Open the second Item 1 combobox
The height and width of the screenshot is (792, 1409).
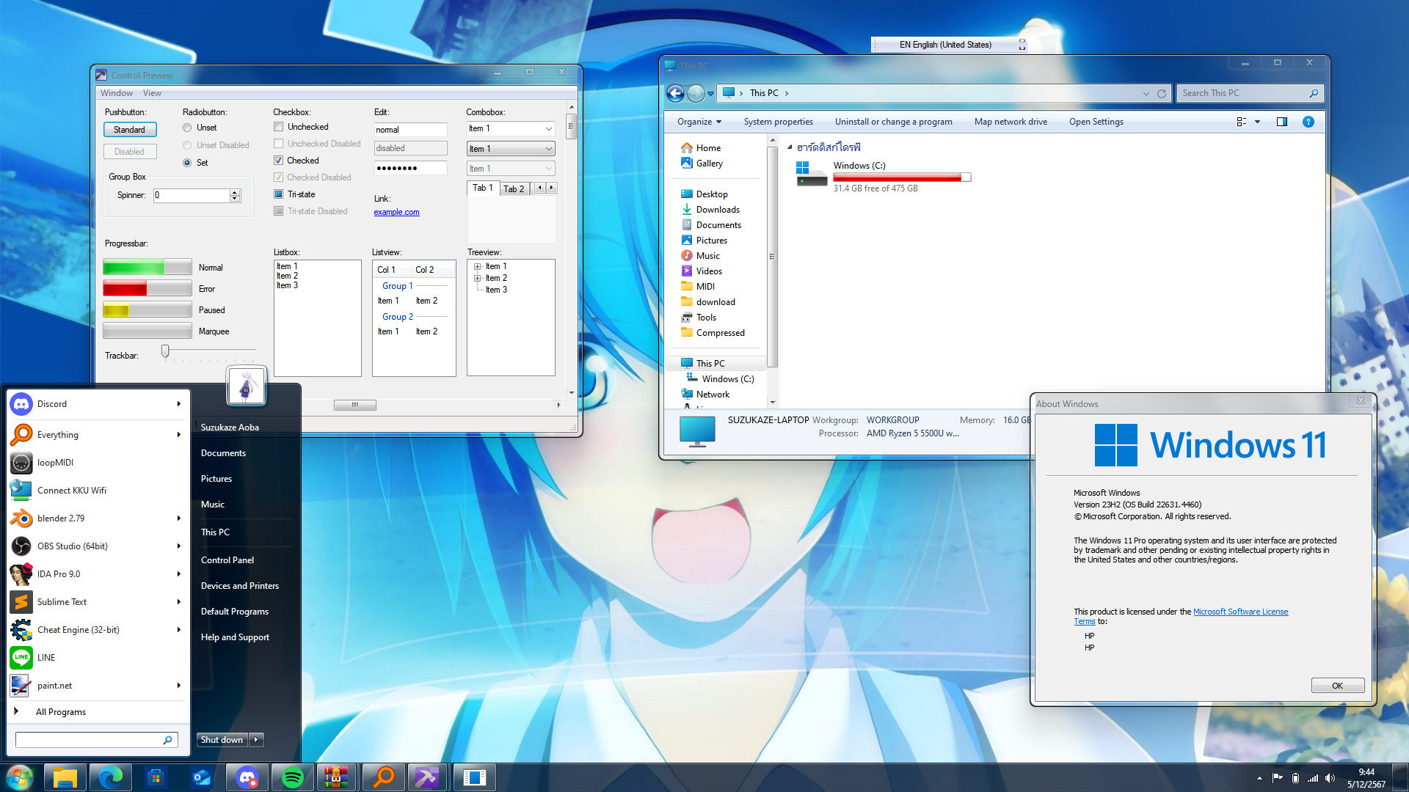click(x=511, y=149)
